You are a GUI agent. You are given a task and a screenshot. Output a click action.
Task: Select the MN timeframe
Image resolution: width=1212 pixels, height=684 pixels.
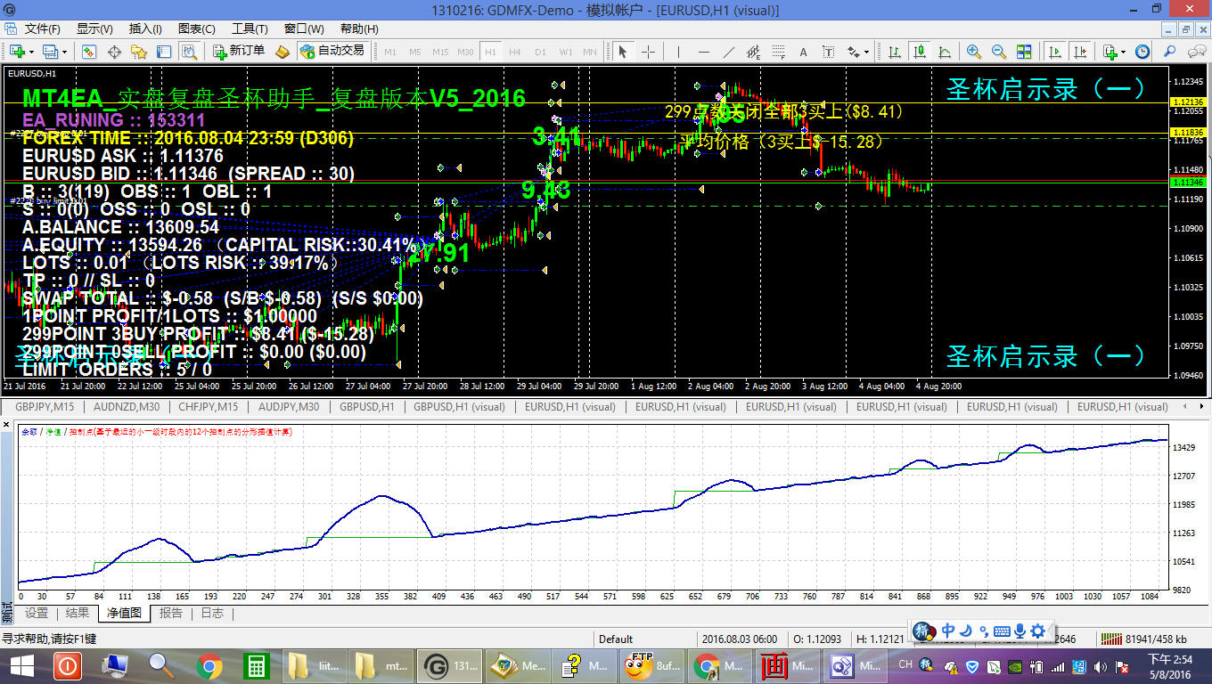[590, 52]
